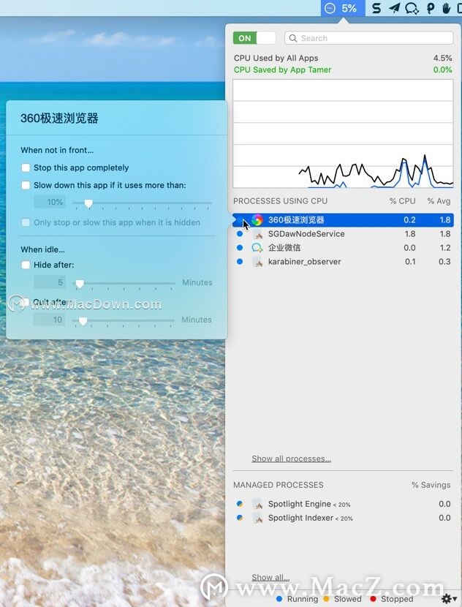
Task: Select the 企业微信 process name
Action: click(x=284, y=248)
